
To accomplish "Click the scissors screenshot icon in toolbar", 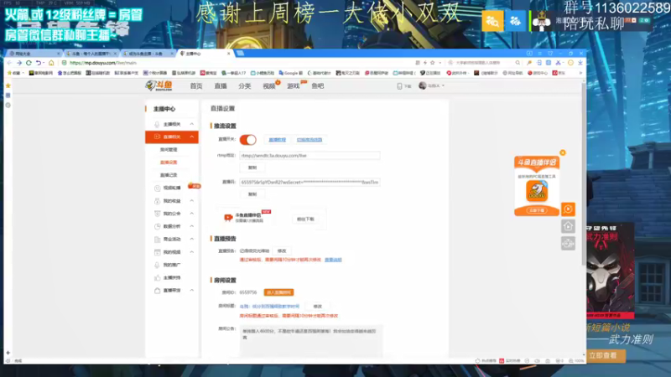I will tap(558, 63).
